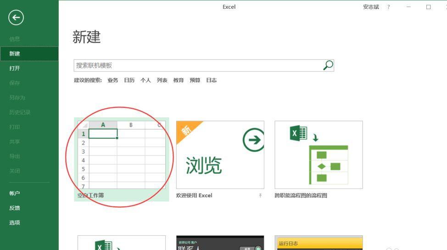Click the help question mark icon
The width and height of the screenshot is (447, 250).
click(389, 7)
